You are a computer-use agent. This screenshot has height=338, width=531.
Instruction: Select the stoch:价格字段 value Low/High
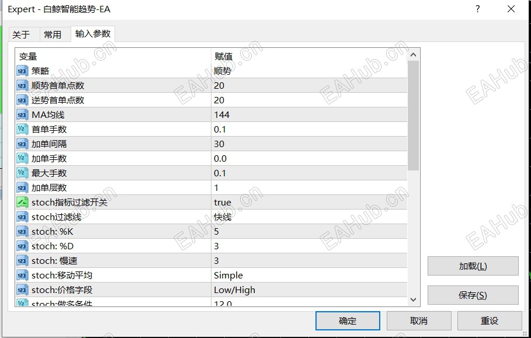pyautogui.click(x=234, y=290)
